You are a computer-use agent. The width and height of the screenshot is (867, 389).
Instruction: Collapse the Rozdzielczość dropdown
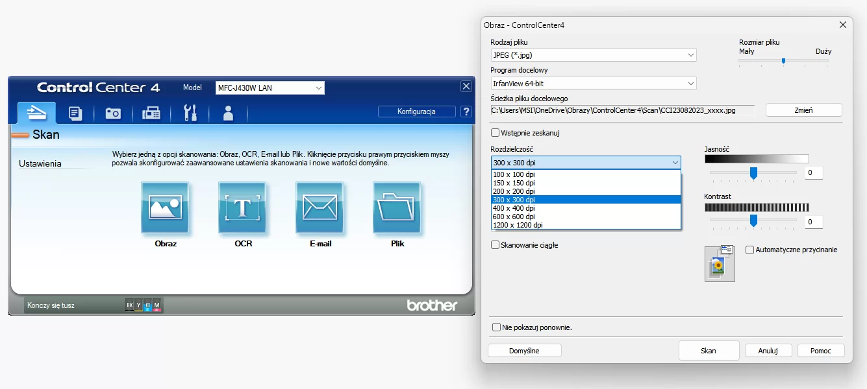[x=586, y=162]
